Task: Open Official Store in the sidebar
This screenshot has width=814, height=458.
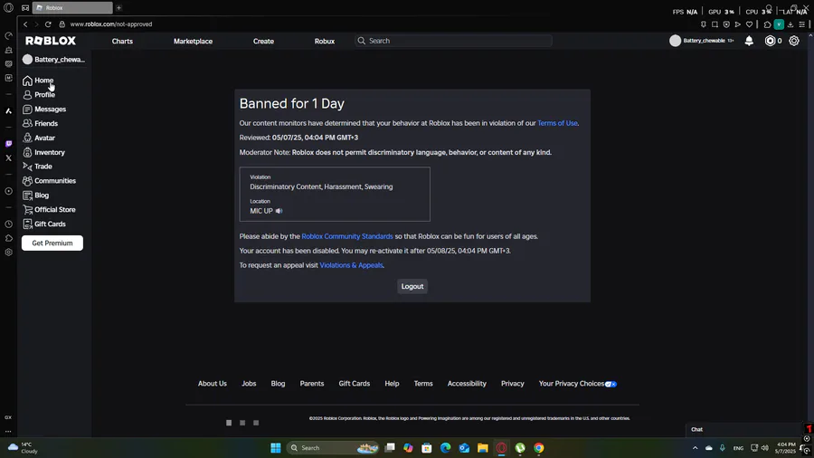Action: [50, 210]
